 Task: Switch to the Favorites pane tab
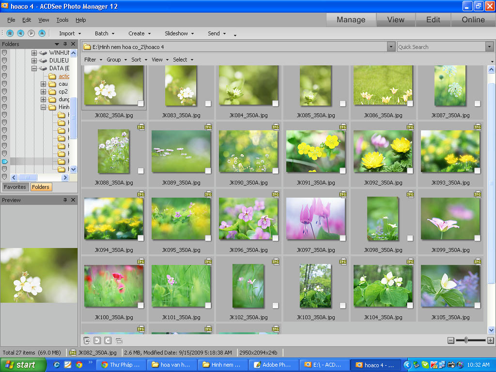point(15,187)
